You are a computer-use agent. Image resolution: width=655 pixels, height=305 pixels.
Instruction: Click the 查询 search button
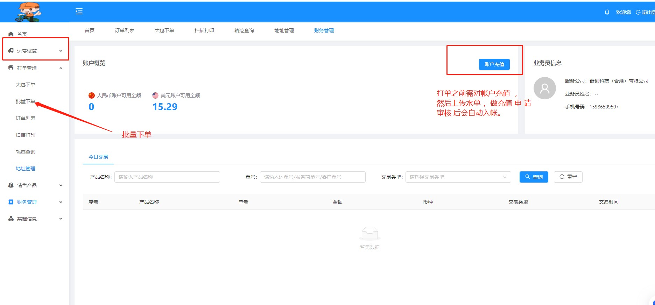534,177
